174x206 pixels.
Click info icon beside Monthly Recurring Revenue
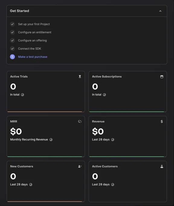(51, 140)
